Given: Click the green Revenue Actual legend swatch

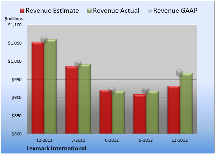Looking at the screenshot, I should point(89,11).
